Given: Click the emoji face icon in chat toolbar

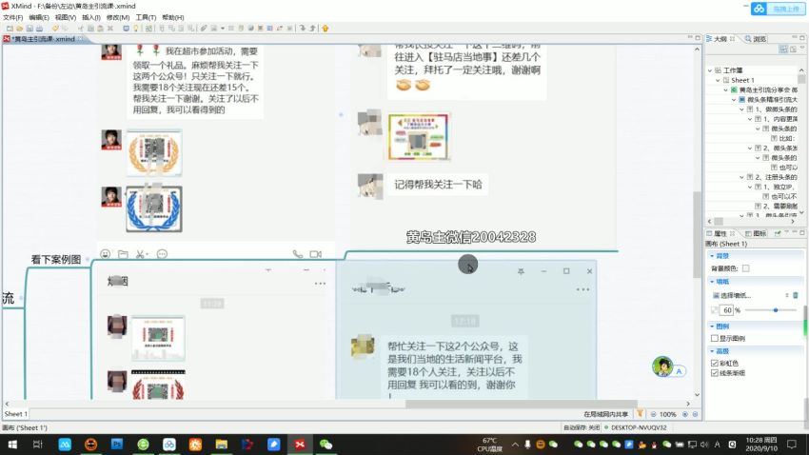Looking at the screenshot, I should coord(106,254).
